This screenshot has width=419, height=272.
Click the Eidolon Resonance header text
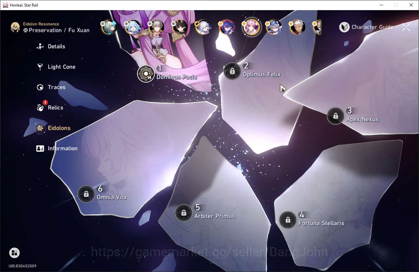pyautogui.click(x=41, y=24)
